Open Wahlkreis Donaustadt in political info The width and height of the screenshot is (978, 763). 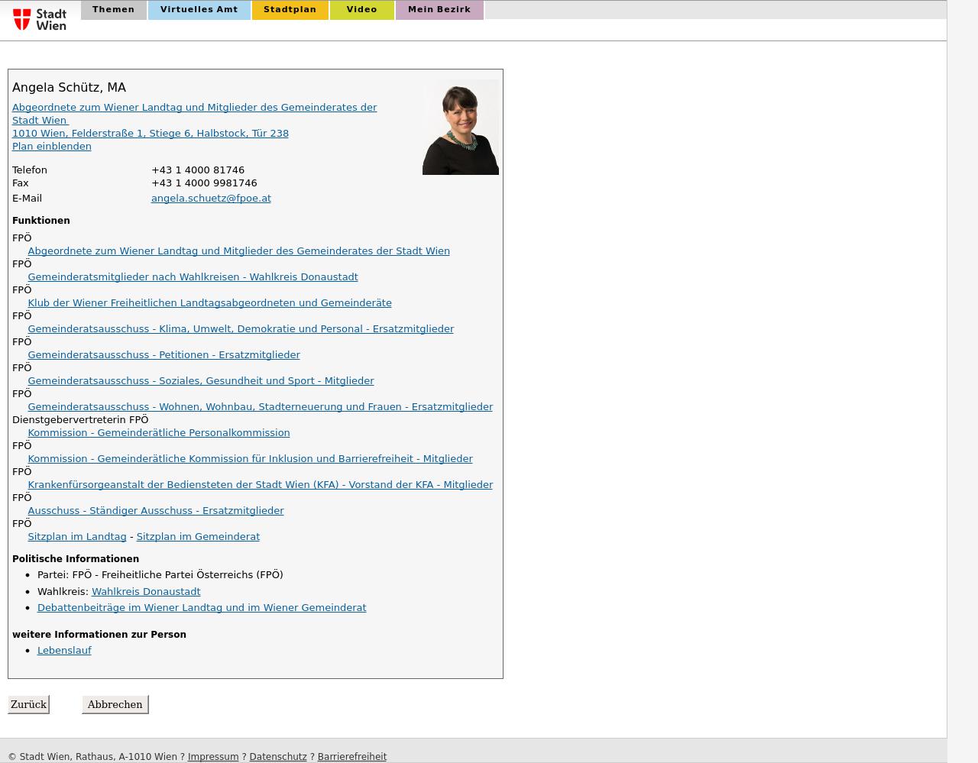click(x=146, y=592)
